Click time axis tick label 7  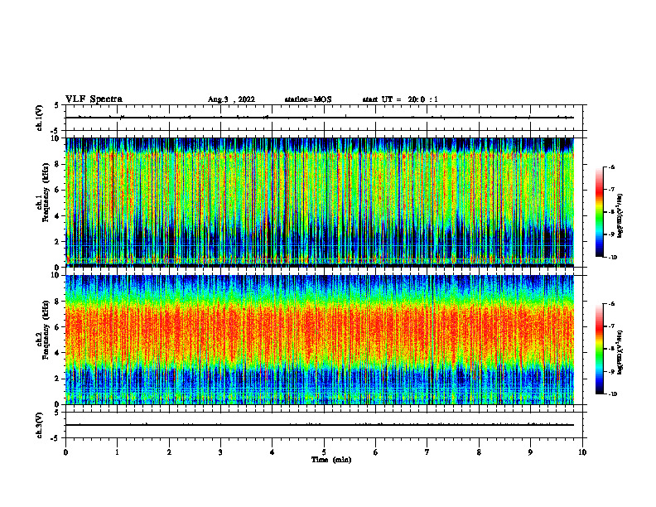427,452
